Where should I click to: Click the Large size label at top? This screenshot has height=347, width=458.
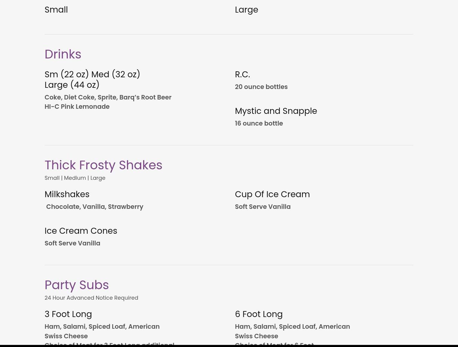246,10
